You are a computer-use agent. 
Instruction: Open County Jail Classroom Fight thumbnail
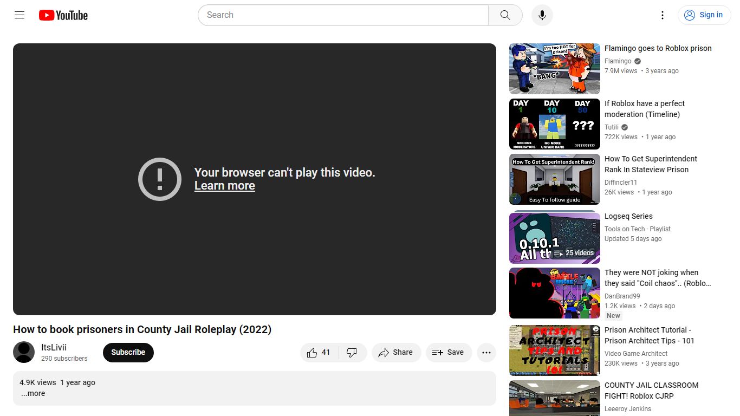pos(555,398)
